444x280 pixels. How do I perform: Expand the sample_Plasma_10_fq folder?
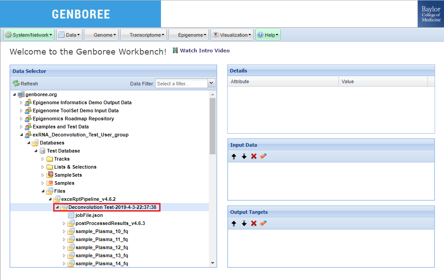[64, 232]
